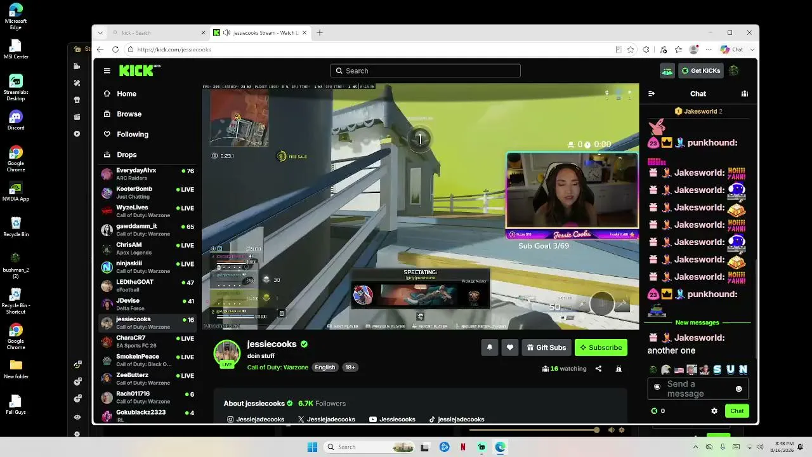812x457 pixels.
Task: Click the notification bell for jessiecooks
Action: 489,347
